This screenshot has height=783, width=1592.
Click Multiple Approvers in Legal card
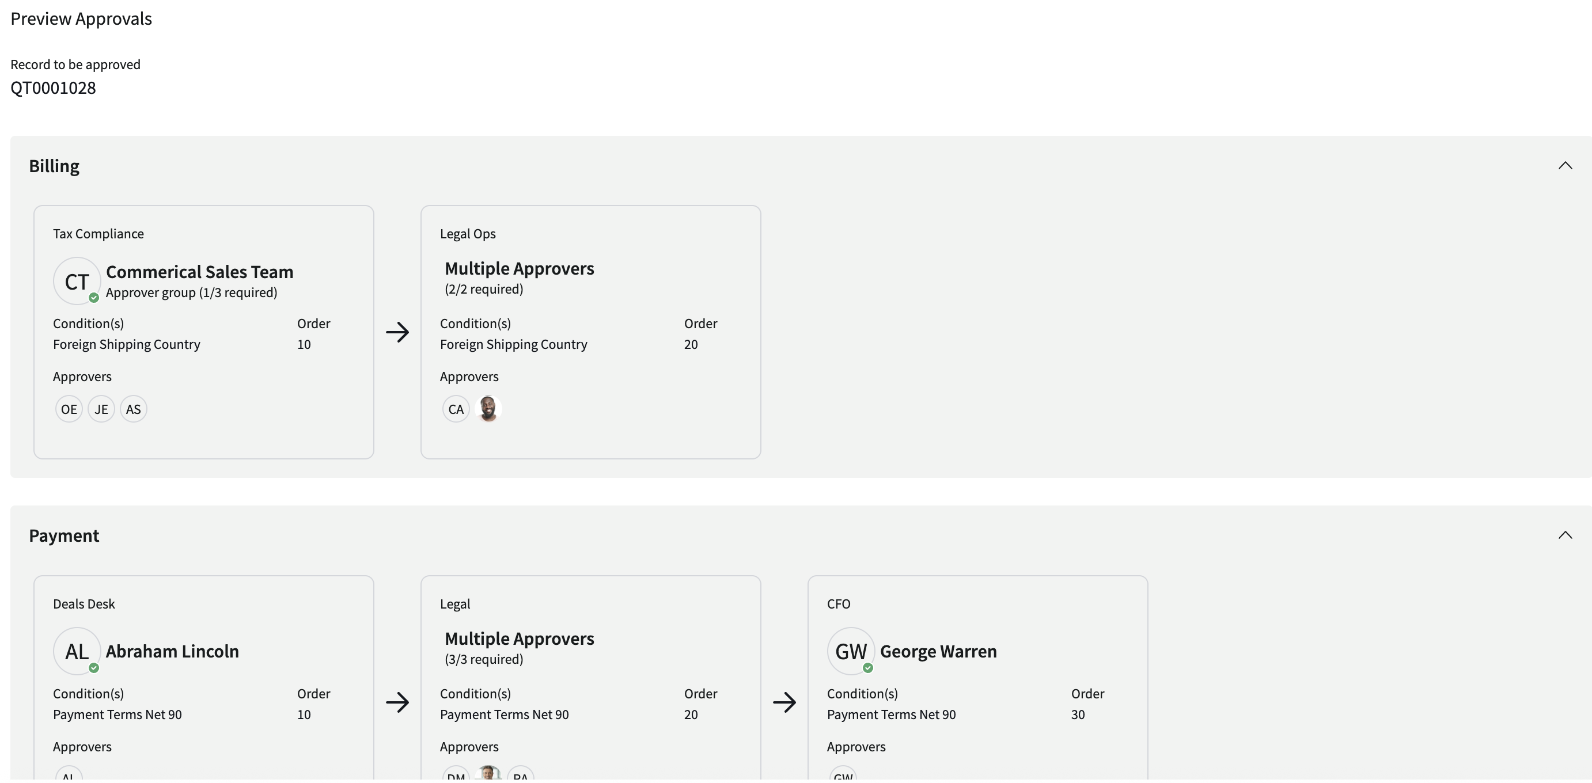[x=519, y=638]
